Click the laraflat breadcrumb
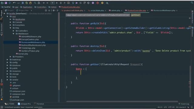 (x=6, y=7)
